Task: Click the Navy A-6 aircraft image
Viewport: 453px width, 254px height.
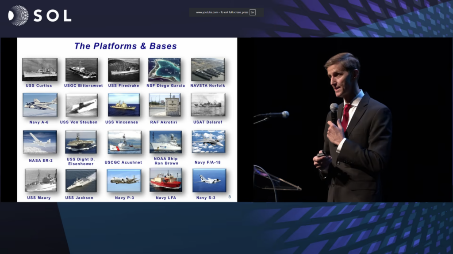Action: point(40,105)
